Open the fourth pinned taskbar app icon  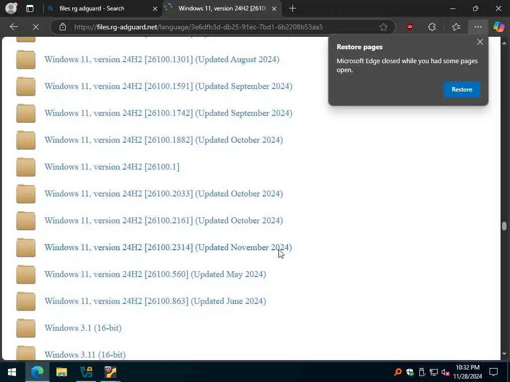(111, 372)
